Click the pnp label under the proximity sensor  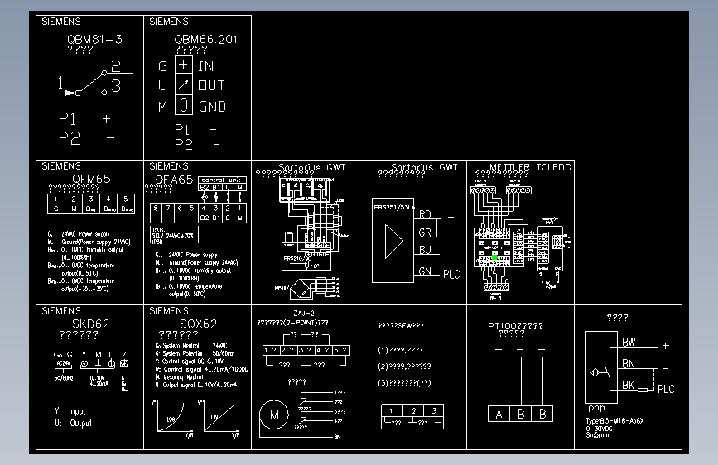click(596, 408)
